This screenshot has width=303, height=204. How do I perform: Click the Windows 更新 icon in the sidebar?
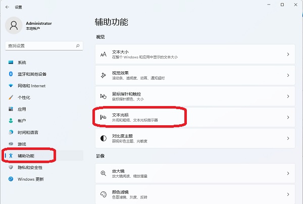11,179
